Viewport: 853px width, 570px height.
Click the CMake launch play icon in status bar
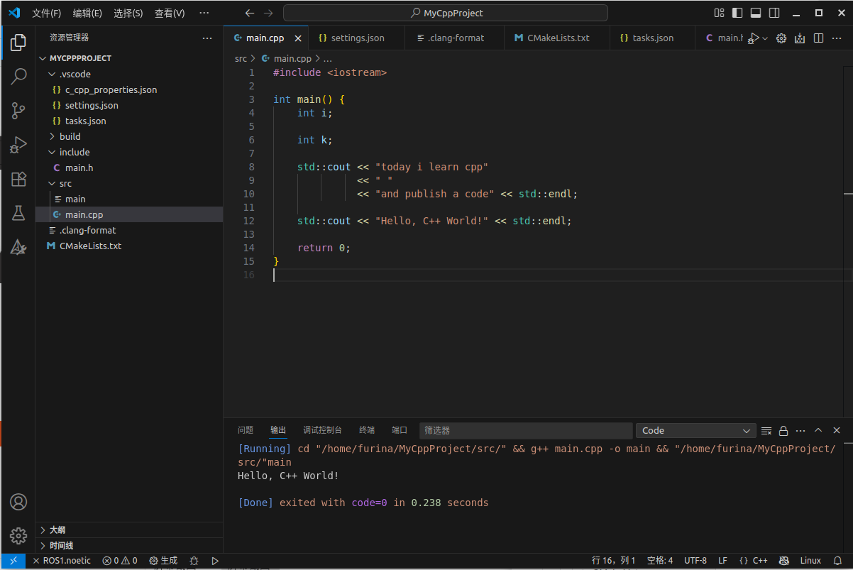[215, 561]
